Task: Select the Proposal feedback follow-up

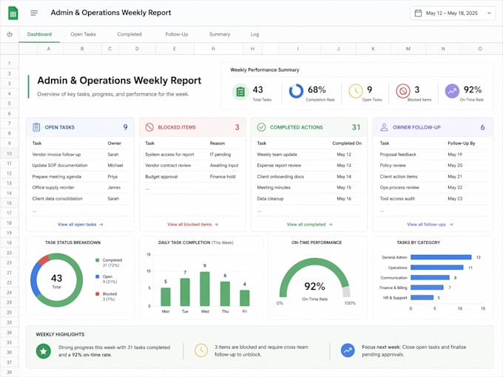Action: click(398, 154)
